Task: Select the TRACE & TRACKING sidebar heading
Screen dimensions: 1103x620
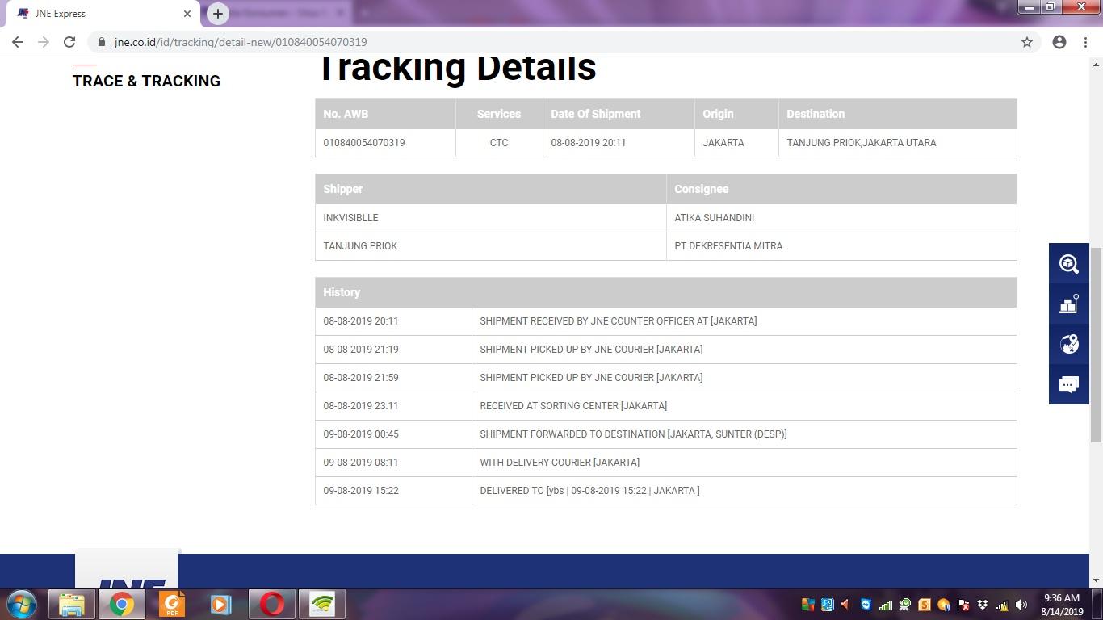Action: pos(146,81)
